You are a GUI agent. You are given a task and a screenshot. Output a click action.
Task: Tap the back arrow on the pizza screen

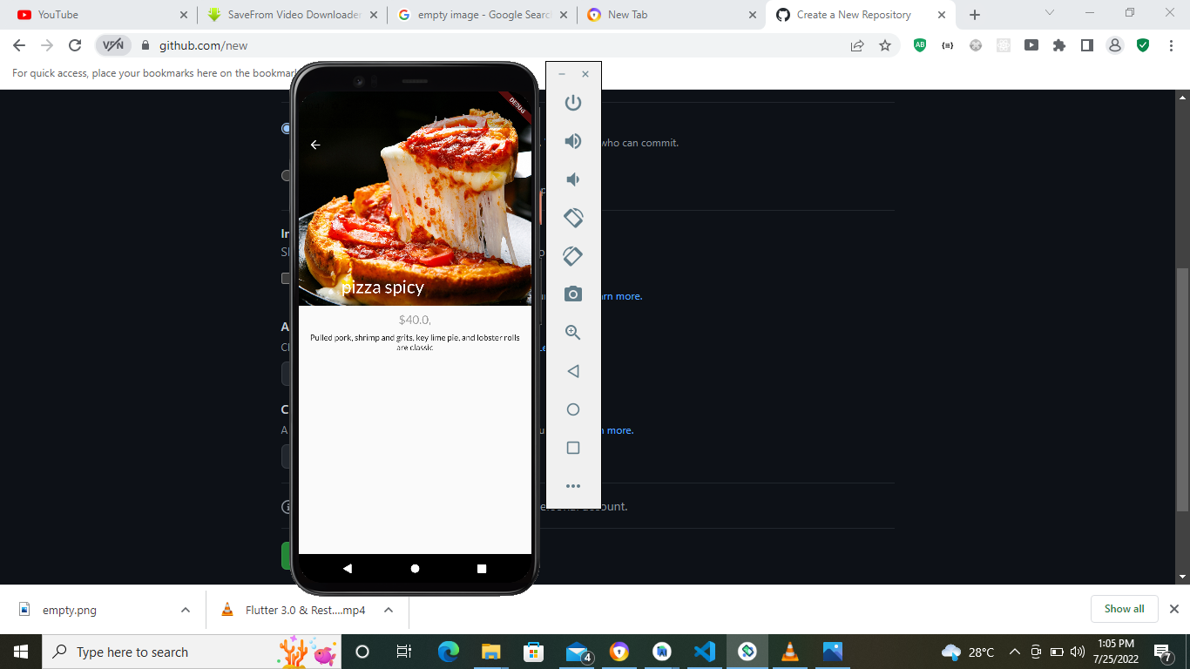tap(315, 145)
